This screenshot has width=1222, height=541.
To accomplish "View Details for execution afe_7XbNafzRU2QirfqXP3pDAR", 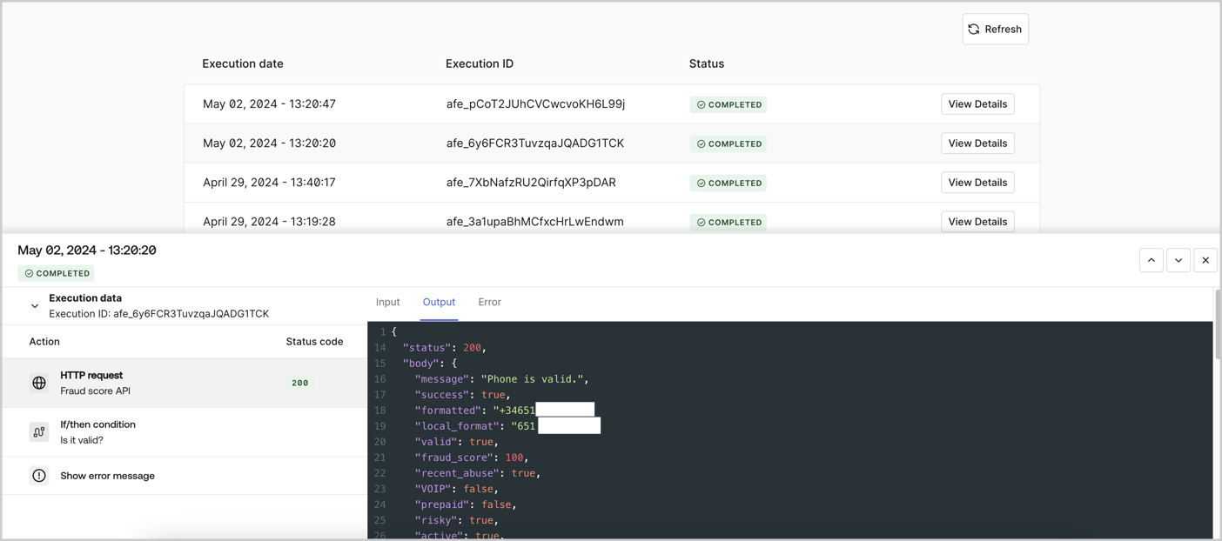I will pos(977,182).
